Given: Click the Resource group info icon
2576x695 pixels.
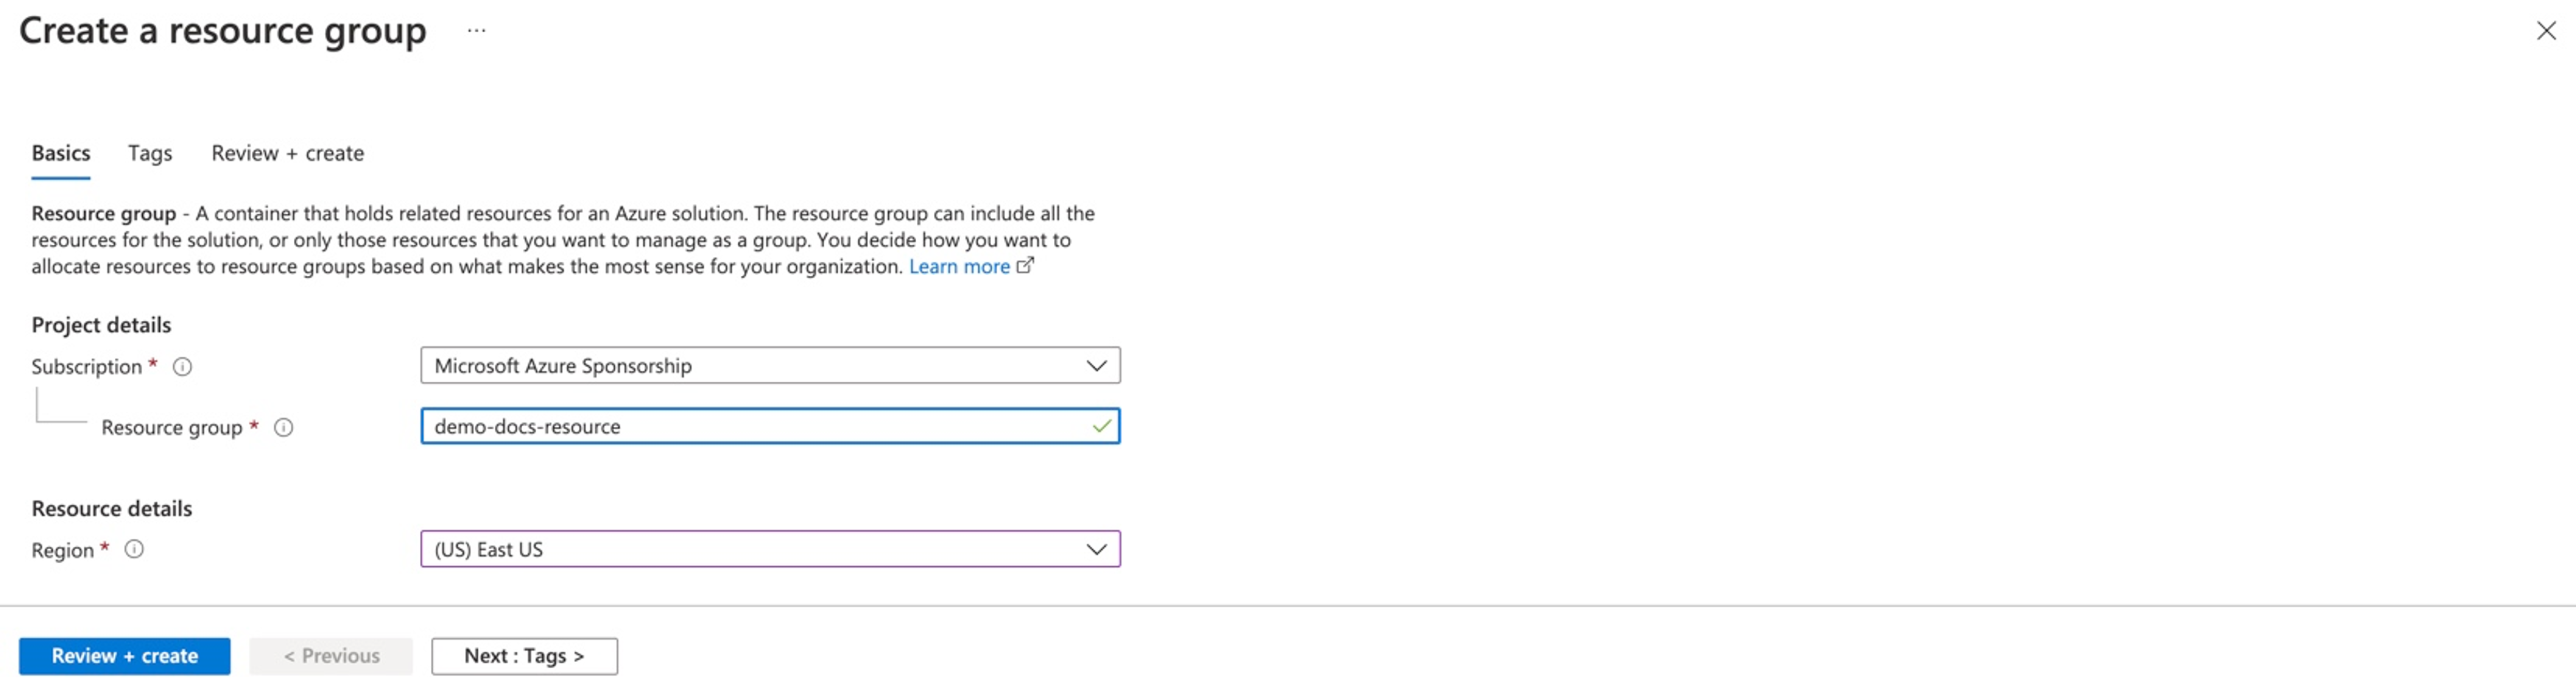Looking at the screenshot, I should (284, 428).
